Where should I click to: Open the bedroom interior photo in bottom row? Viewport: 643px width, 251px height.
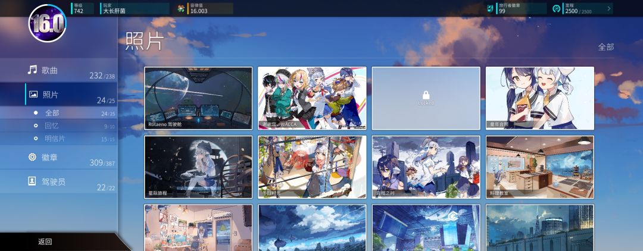pos(198,228)
